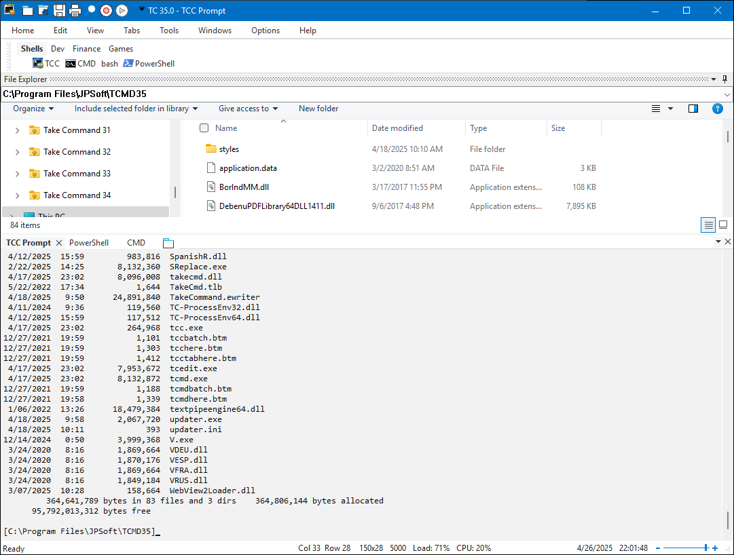Expand the Take Command 34 tree node
Screen dimensions: 734x555
(18, 195)
